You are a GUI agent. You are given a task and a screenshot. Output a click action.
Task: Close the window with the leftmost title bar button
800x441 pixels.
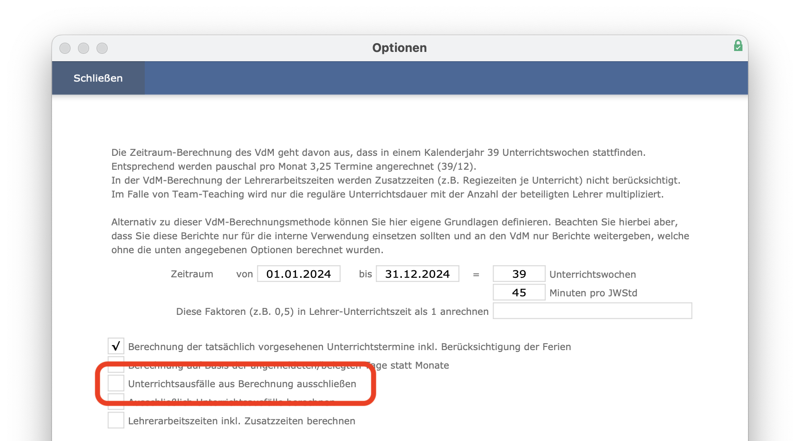[65, 48]
